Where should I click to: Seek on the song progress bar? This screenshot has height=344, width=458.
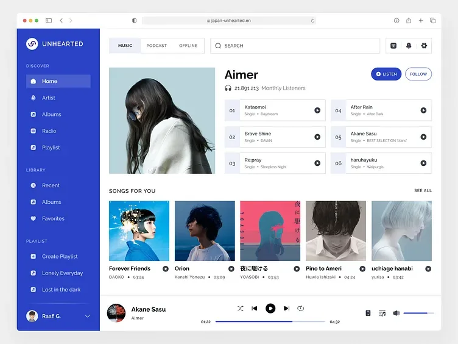pyautogui.click(x=270, y=321)
